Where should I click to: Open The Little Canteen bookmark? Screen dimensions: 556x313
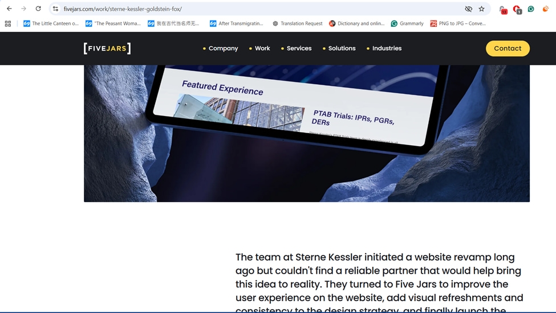(51, 23)
